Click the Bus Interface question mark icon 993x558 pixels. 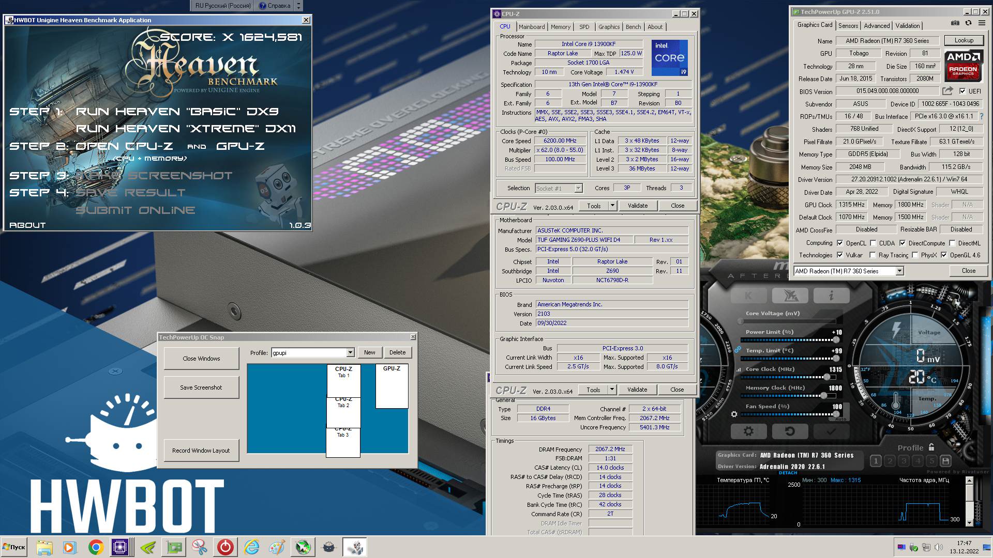point(981,116)
